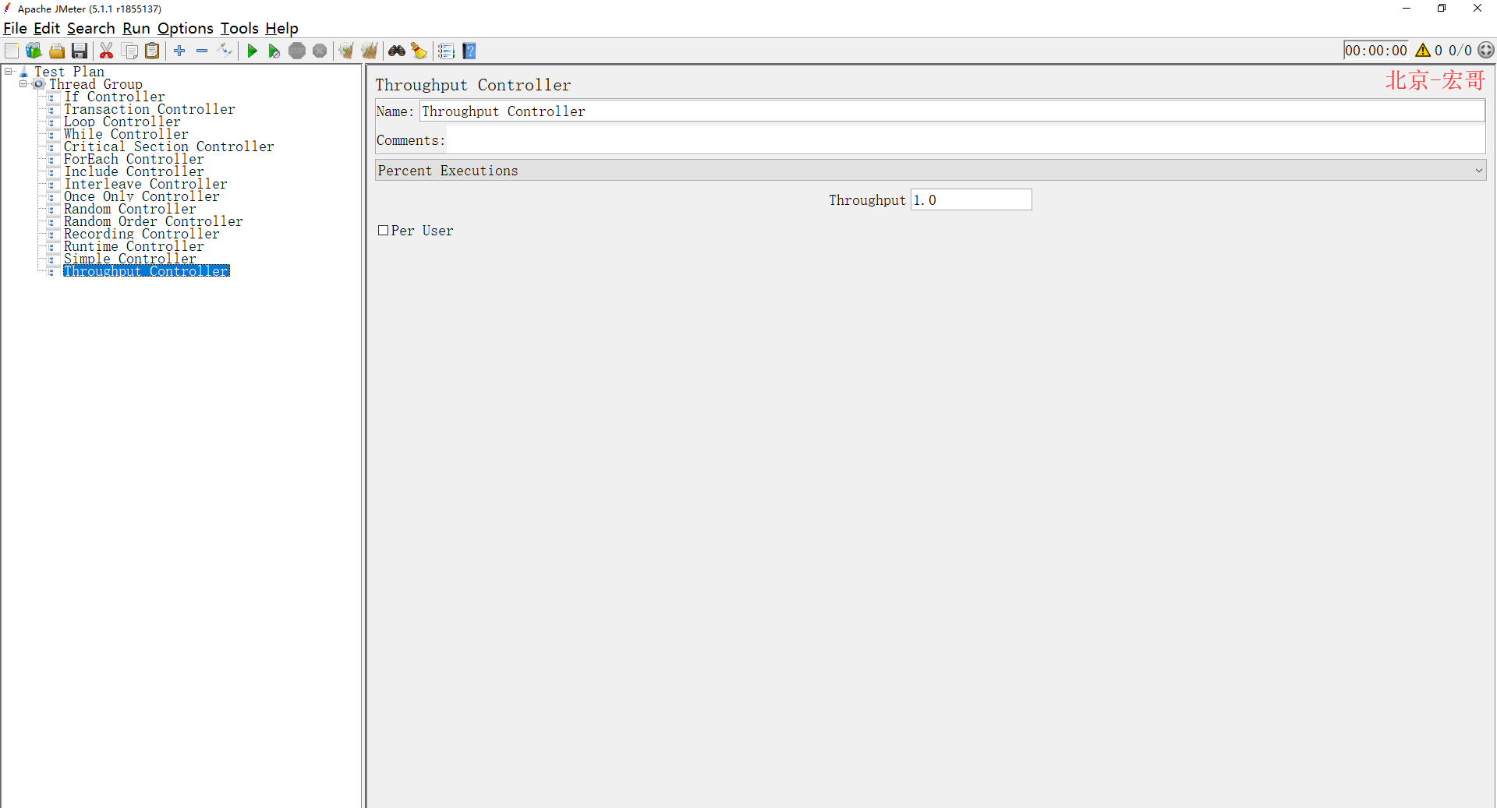
Task: Open the Percent Executions dropdown
Action: tap(930, 171)
